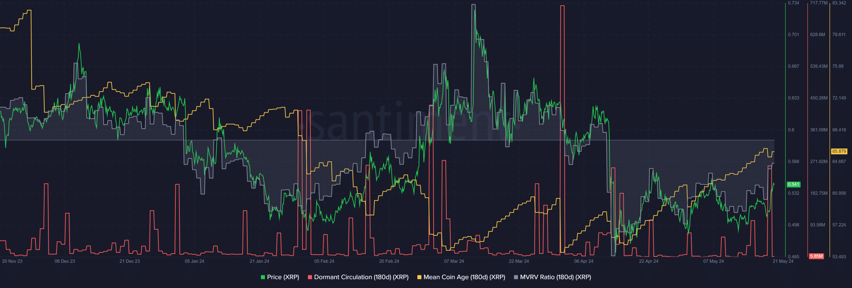Toggle the Mean Coin Age (180d) (XRP) label
The height and width of the screenshot is (288, 852).
[464, 277]
